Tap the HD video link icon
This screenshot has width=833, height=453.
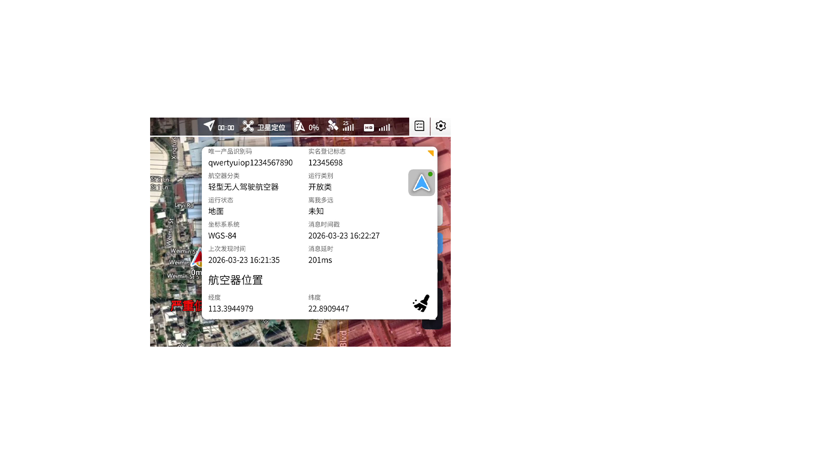[369, 128]
